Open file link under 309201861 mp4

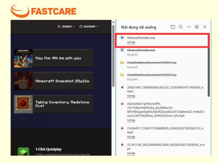coord(131,96)
